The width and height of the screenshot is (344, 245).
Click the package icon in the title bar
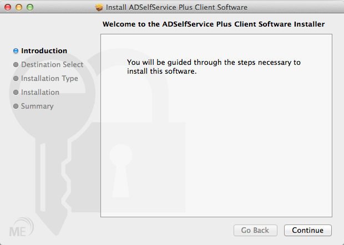(99, 8)
